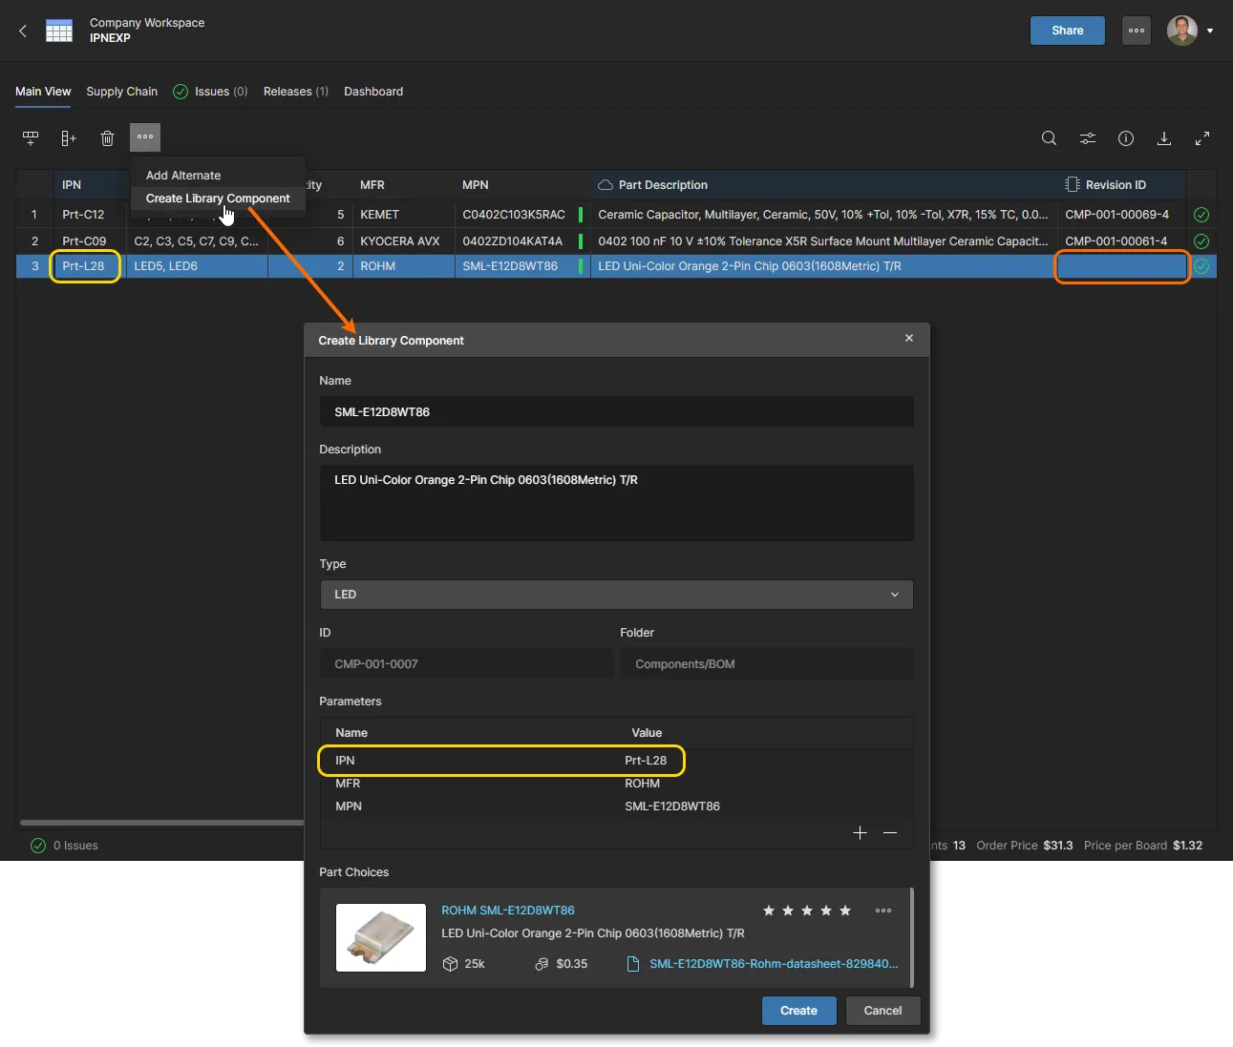Image resolution: width=1233 pixels, height=1047 pixels.
Task: Open the Type dropdown showing LED
Action: [x=616, y=595]
